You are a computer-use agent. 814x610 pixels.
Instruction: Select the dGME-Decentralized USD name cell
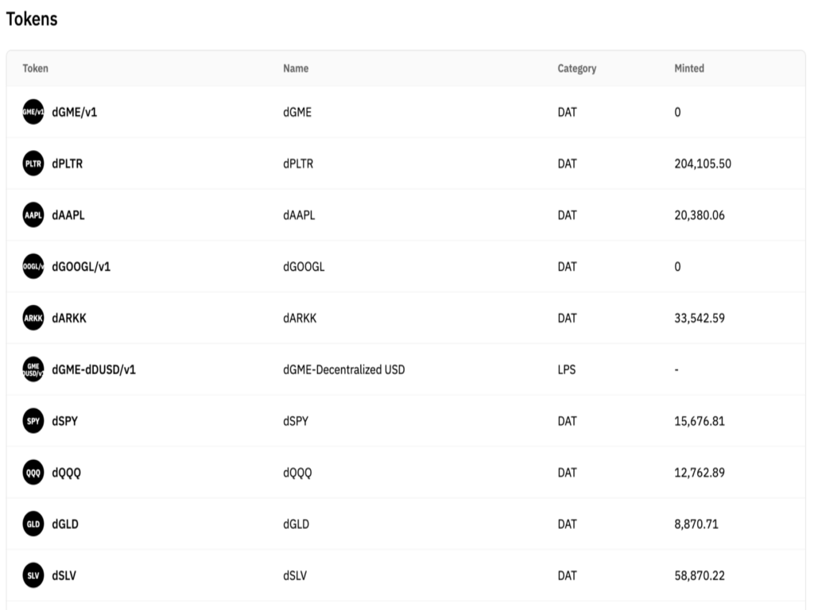tap(343, 369)
